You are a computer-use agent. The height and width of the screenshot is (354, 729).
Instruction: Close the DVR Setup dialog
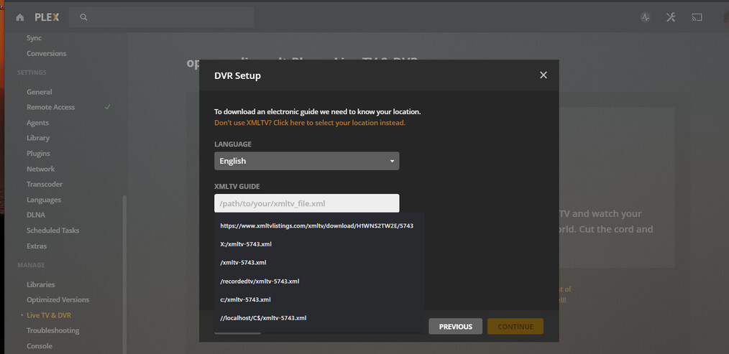click(543, 75)
